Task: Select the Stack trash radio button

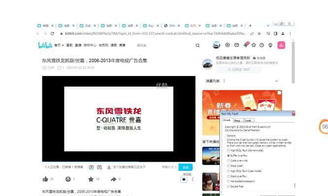Action: tap(228, 166)
